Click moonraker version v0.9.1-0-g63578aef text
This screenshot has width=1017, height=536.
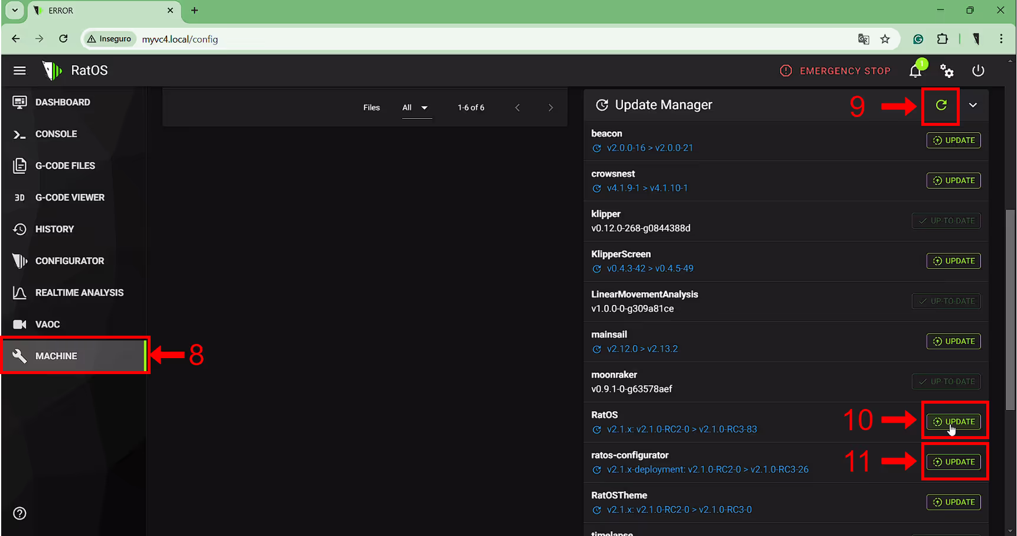point(631,389)
